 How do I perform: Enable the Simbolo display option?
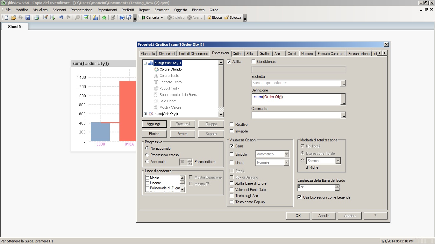pos(232,154)
